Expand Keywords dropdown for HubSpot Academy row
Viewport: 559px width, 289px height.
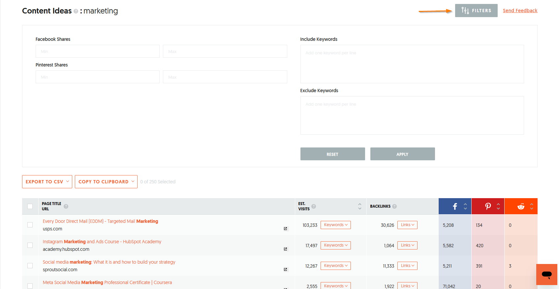click(x=336, y=245)
